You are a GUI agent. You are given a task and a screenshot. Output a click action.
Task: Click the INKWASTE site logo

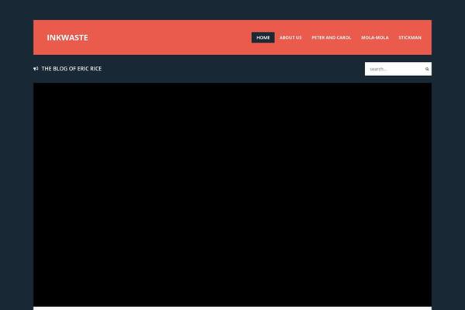tap(67, 38)
